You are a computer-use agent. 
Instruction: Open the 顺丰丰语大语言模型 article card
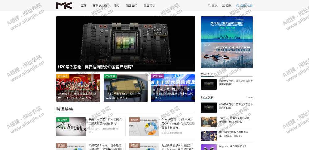click(x=173, y=88)
